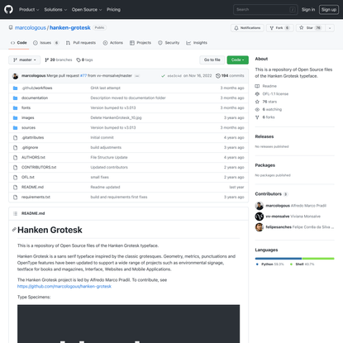This screenshot has width=343, height=343.
Task: Click the Hanken Grotesk heading anchor icon
Action: pos(14,230)
